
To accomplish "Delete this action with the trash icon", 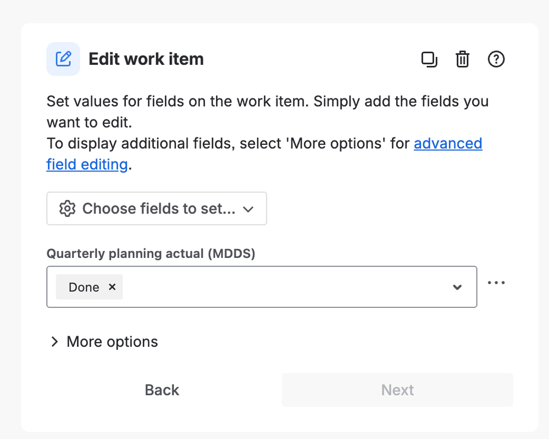I will [463, 59].
